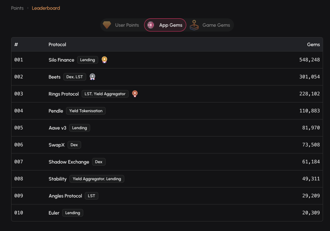
Task: Click the joystick Game Gems icon
Action: point(194,25)
